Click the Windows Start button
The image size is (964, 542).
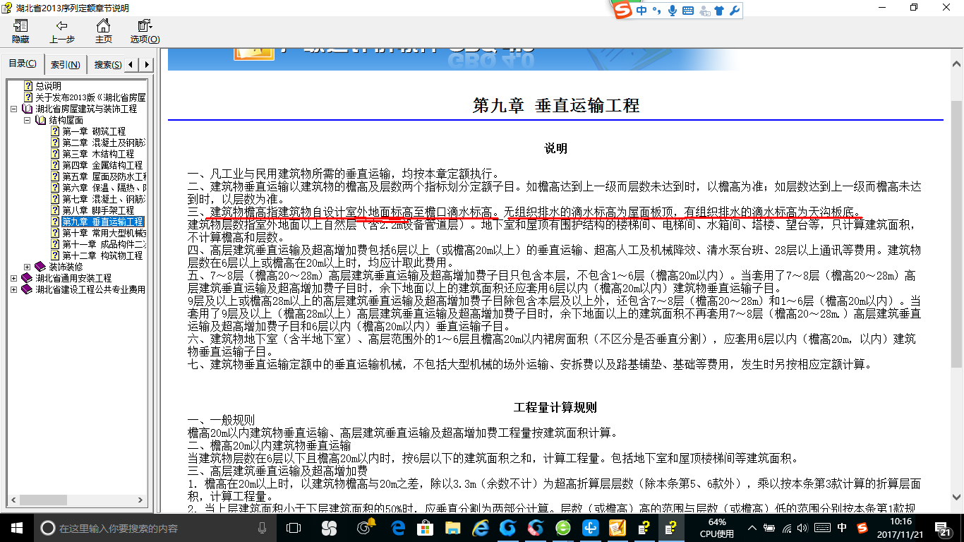click(x=16, y=528)
